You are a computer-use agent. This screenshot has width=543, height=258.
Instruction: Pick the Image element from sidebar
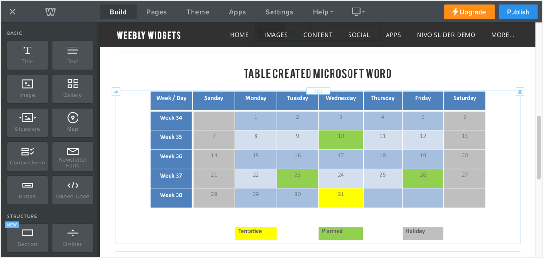[x=27, y=88]
